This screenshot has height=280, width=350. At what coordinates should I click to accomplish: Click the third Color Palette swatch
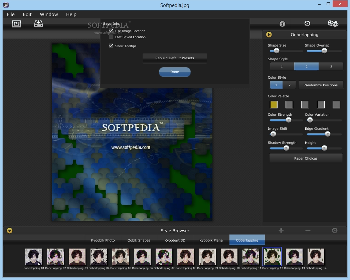pos(305,104)
